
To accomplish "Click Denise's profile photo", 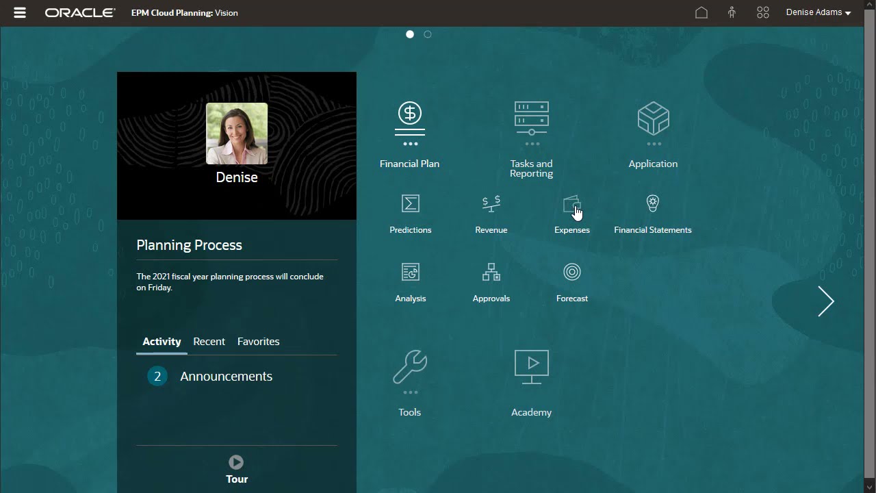I will pyautogui.click(x=237, y=134).
